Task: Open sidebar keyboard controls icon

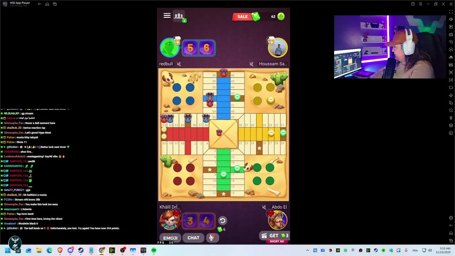Action: (451, 34)
